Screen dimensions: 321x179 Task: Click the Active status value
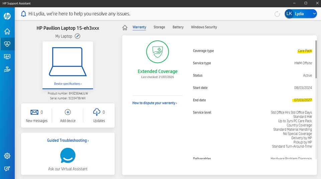[x=308, y=75]
